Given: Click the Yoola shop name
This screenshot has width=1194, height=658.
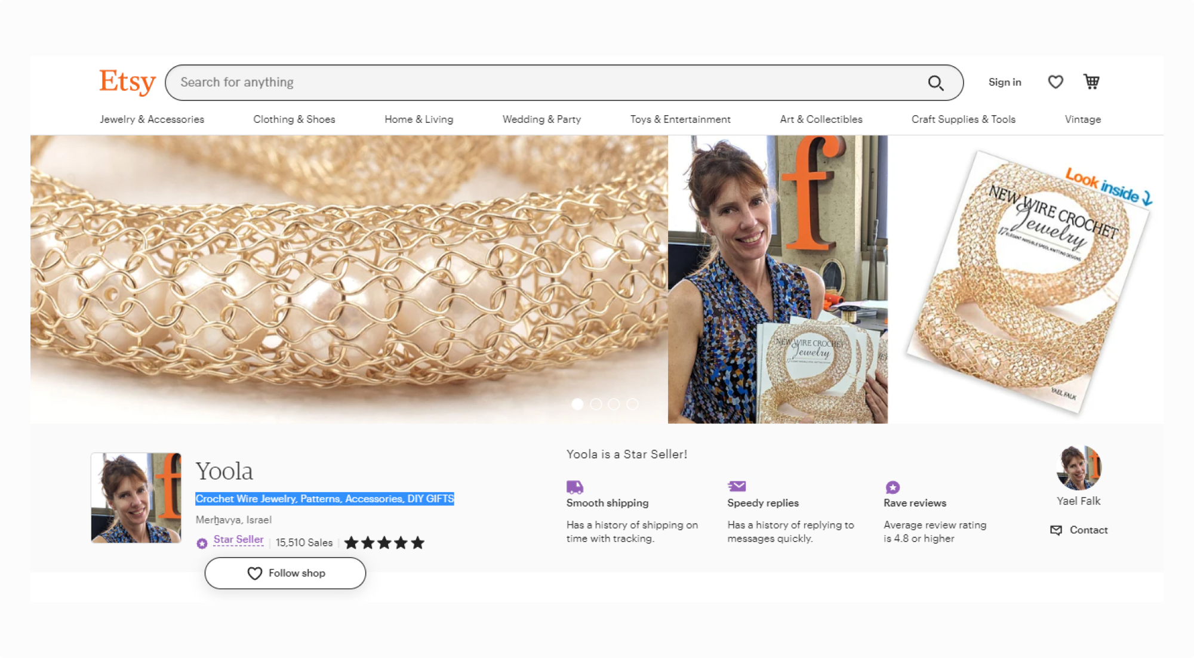Looking at the screenshot, I should [x=224, y=471].
